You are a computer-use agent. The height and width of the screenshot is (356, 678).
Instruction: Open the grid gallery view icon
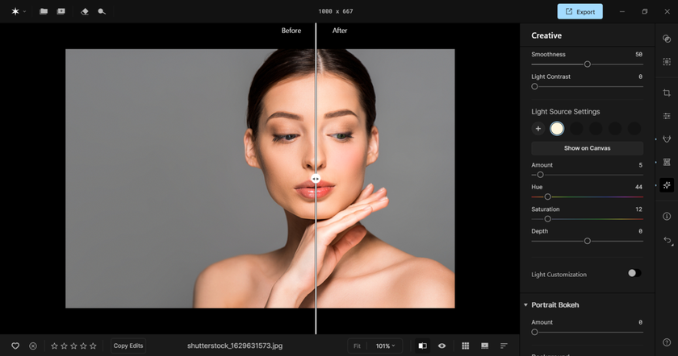[x=465, y=346]
